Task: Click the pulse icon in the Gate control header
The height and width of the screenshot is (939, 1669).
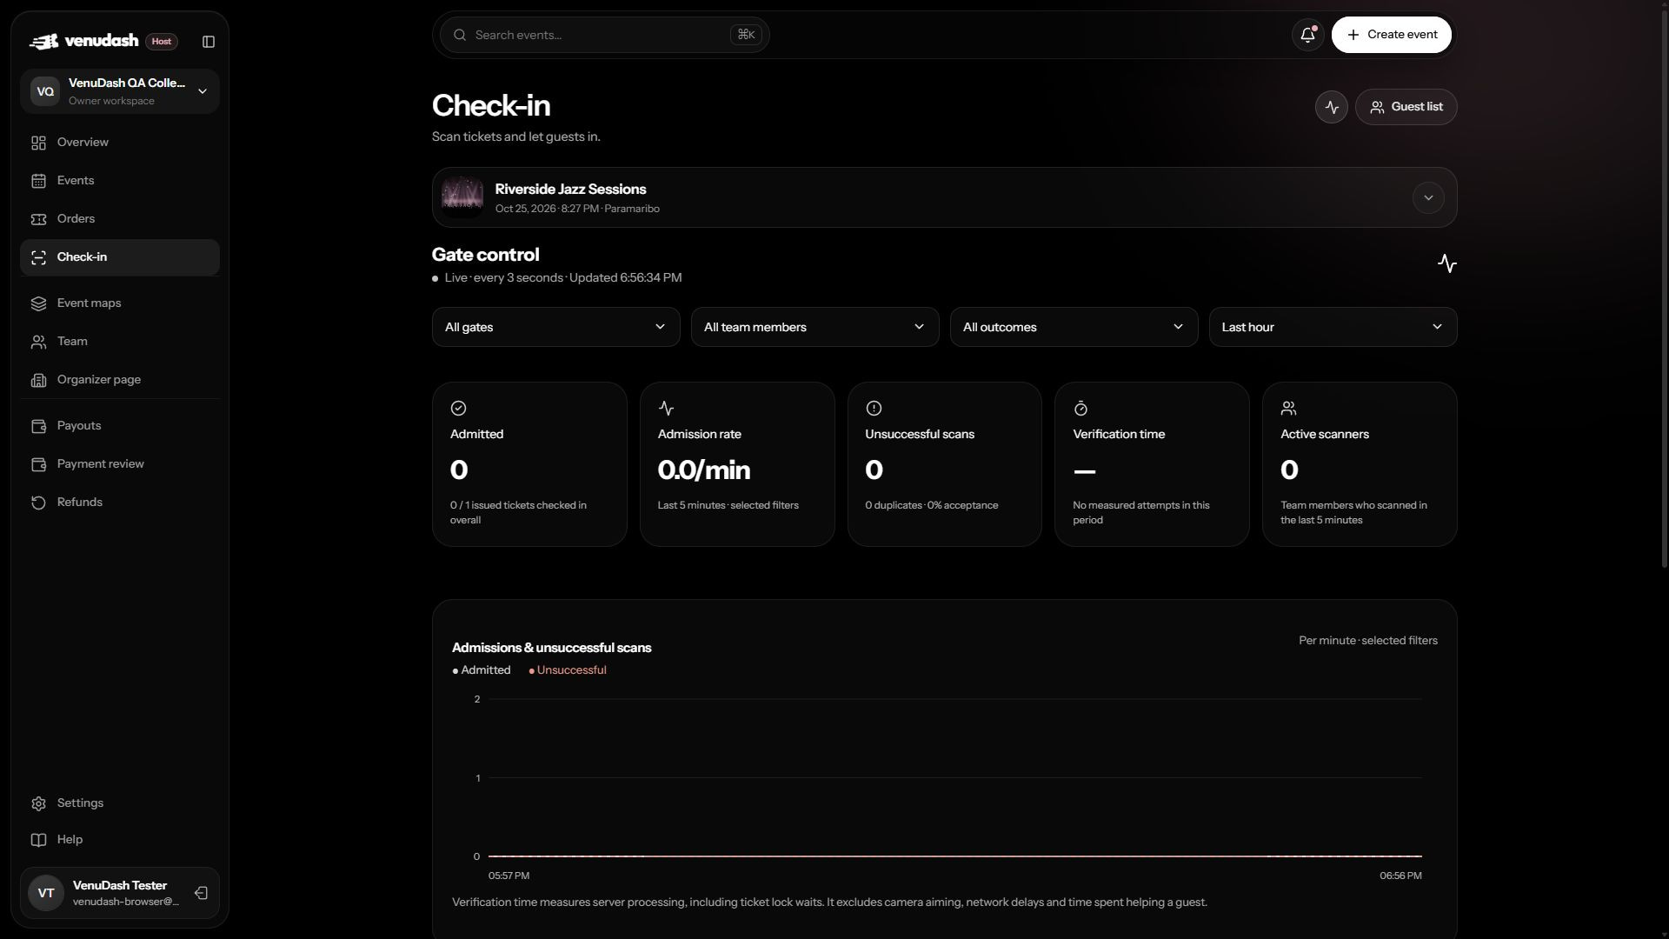Action: pyautogui.click(x=1446, y=263)
